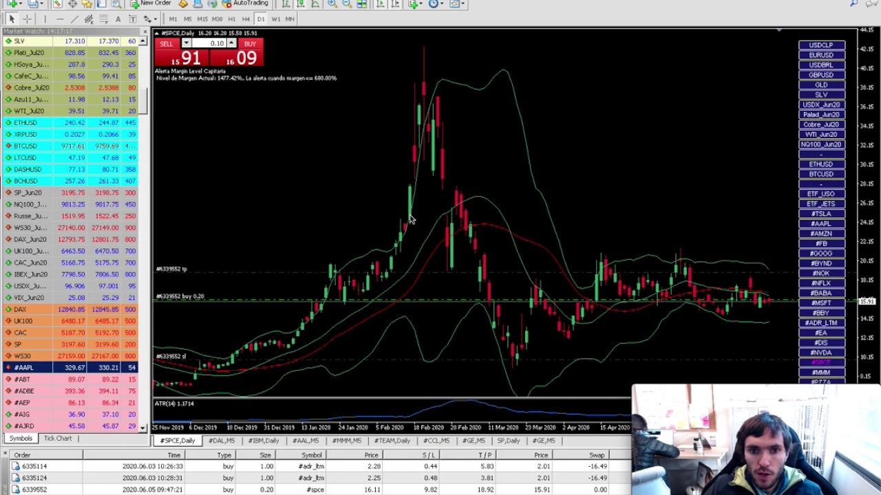Choose the trendline drawing tool
Screen dimensions: 881x495
click(74, 19)
